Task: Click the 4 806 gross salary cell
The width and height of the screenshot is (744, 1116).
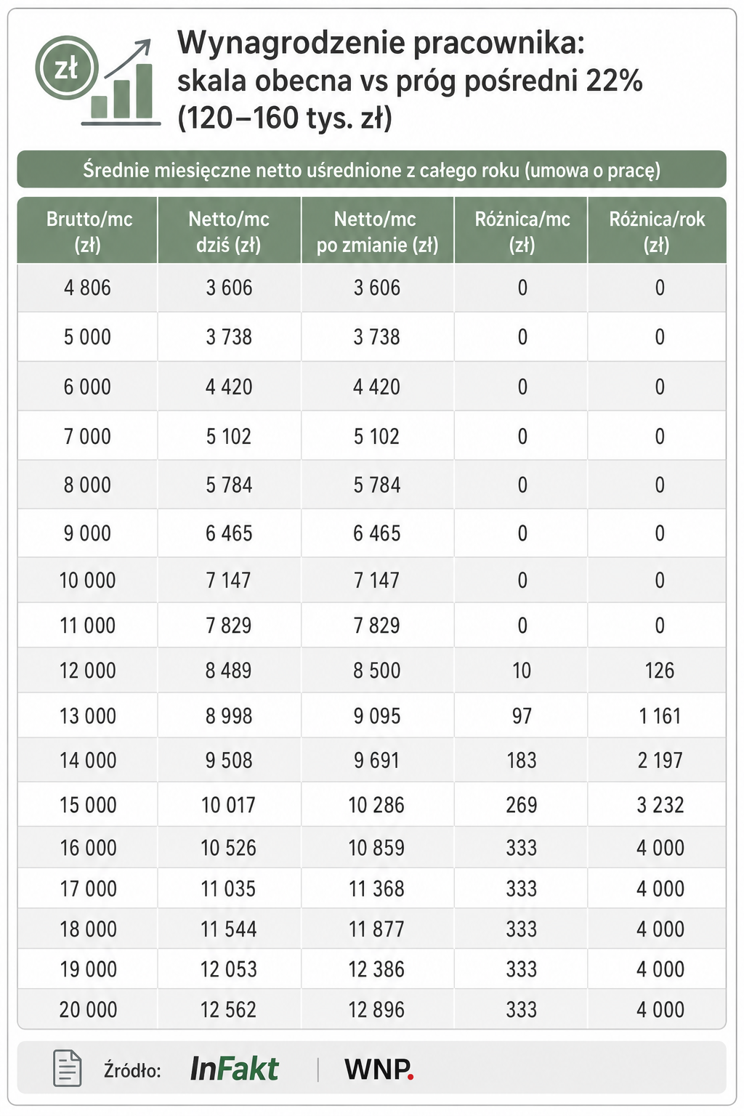Action: point(88,288)
